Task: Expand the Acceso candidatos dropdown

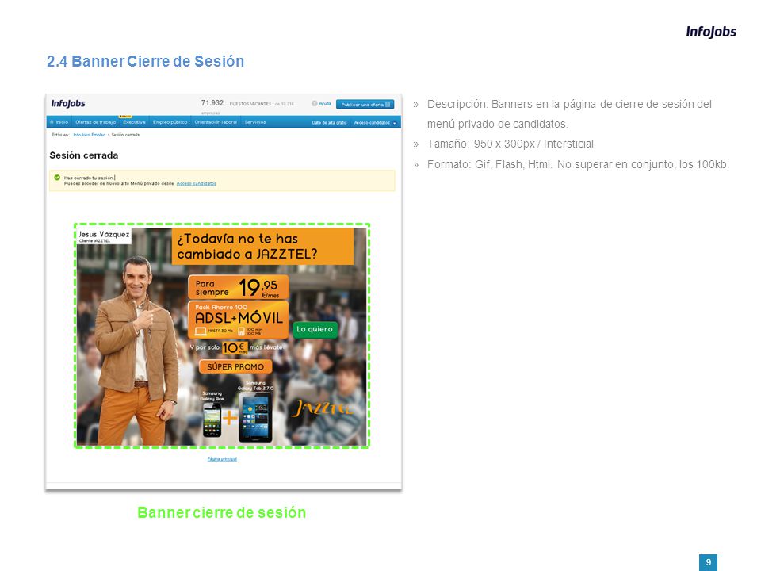Action: (x=375, y=122)
